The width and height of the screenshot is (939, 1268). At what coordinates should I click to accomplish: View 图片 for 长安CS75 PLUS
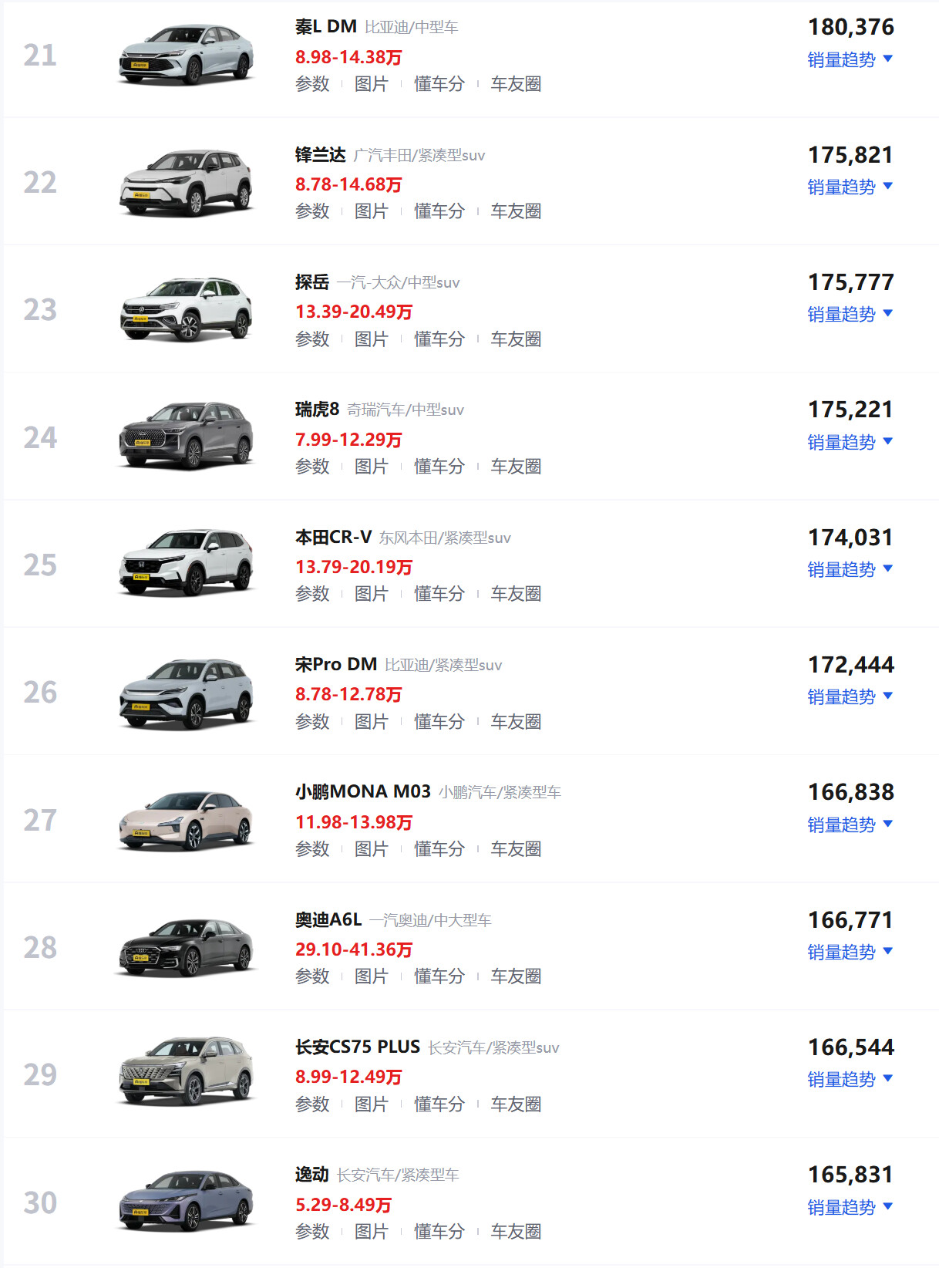tap(371, 1104)
